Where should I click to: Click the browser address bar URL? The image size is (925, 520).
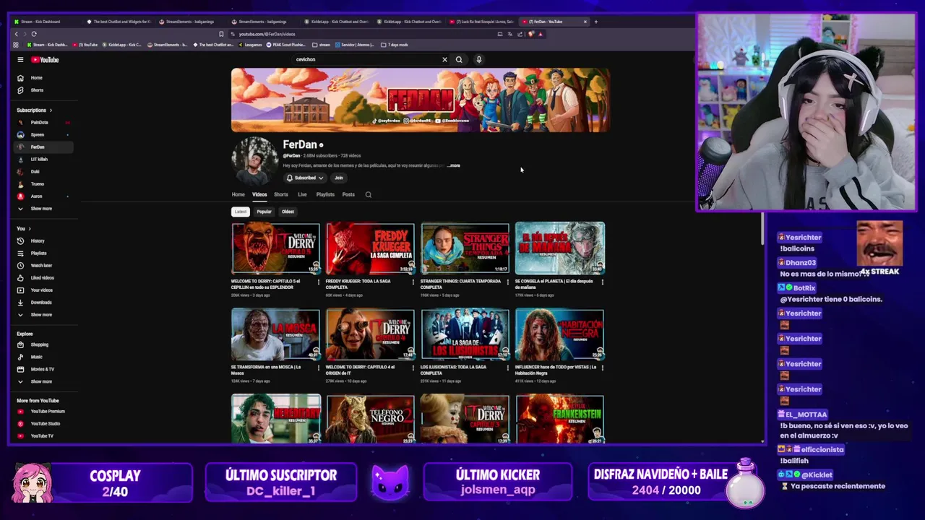tap(267, 34)
